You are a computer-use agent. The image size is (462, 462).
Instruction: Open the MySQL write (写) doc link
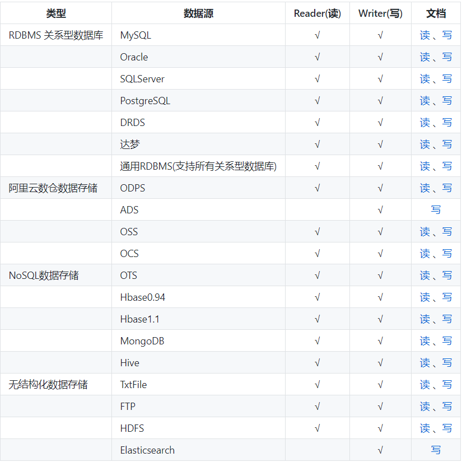point(447,35)
